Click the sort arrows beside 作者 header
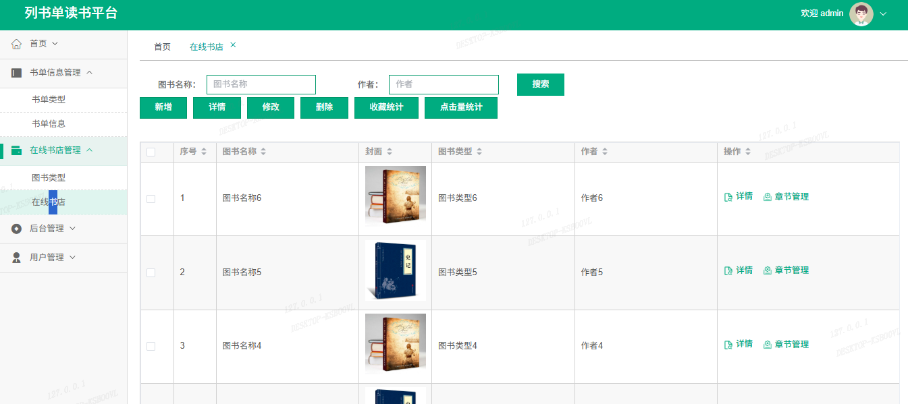This screenshot has height=404, width=908. [x=605, y=152]
